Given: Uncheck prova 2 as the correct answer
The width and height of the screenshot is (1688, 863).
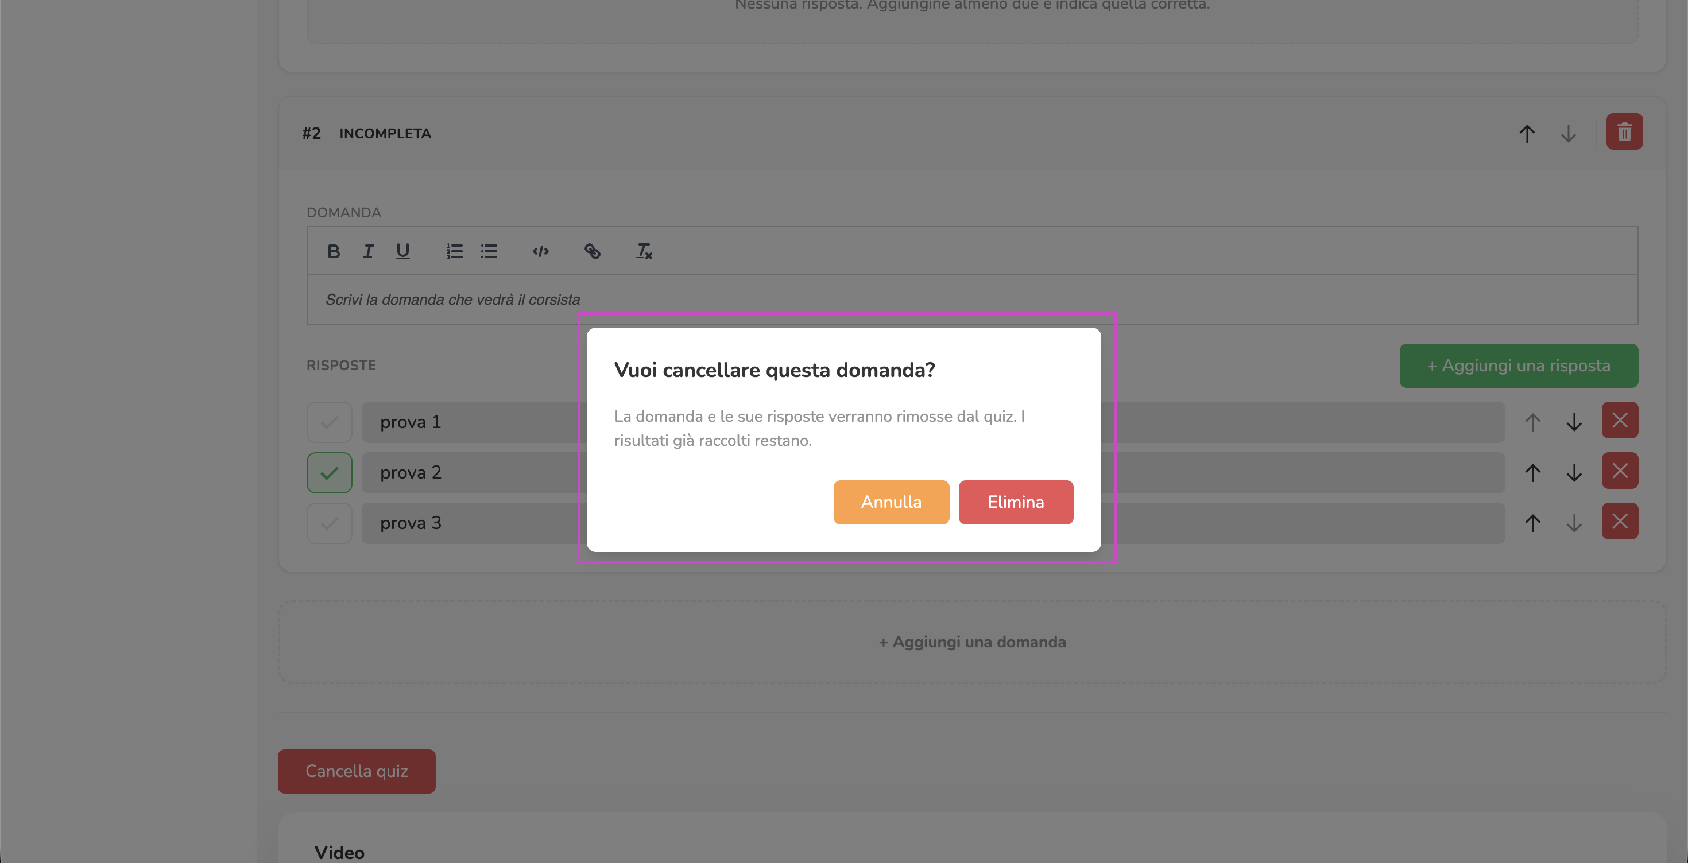Looking at the screenshot, I should (330, 473).
